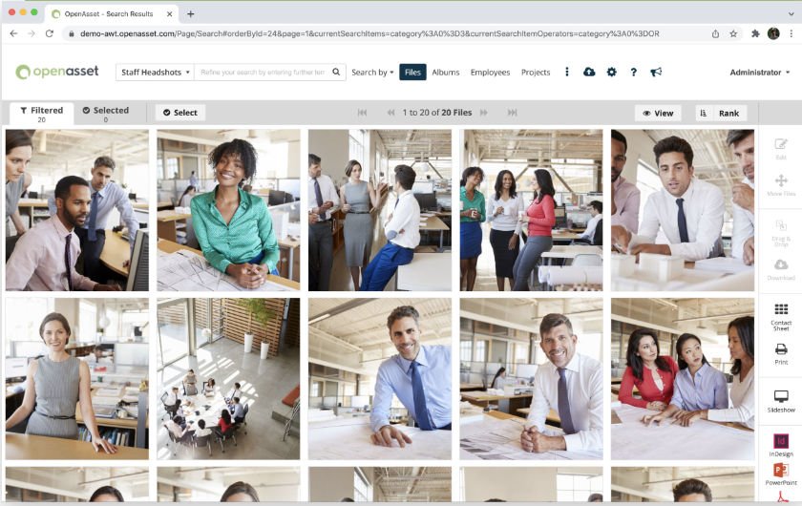
Task: Click the InDesign export icon
Action: (x=781, y=445)
